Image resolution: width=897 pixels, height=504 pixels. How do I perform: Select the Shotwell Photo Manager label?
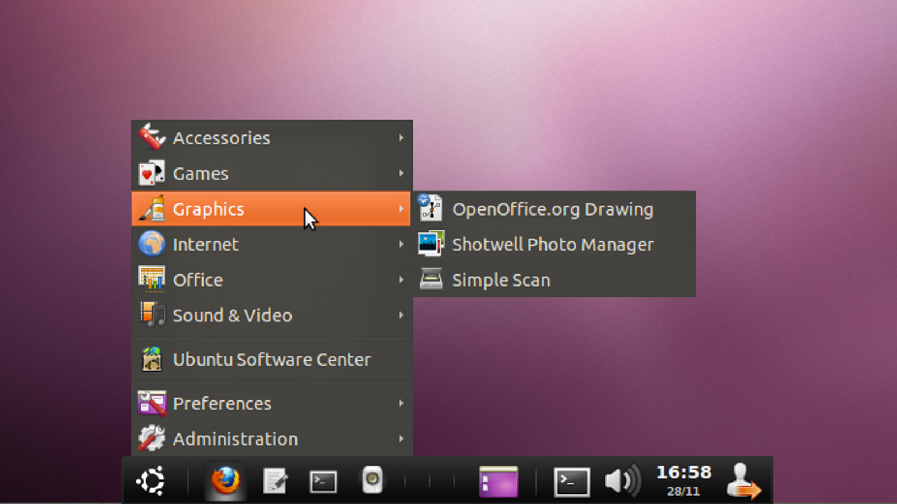pyautogui.click(x=553, y=244)
